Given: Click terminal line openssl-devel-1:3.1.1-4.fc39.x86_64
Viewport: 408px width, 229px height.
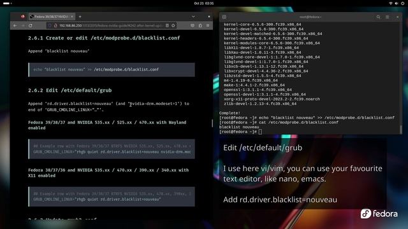Looking at the screenshot, I should [265, 95].
